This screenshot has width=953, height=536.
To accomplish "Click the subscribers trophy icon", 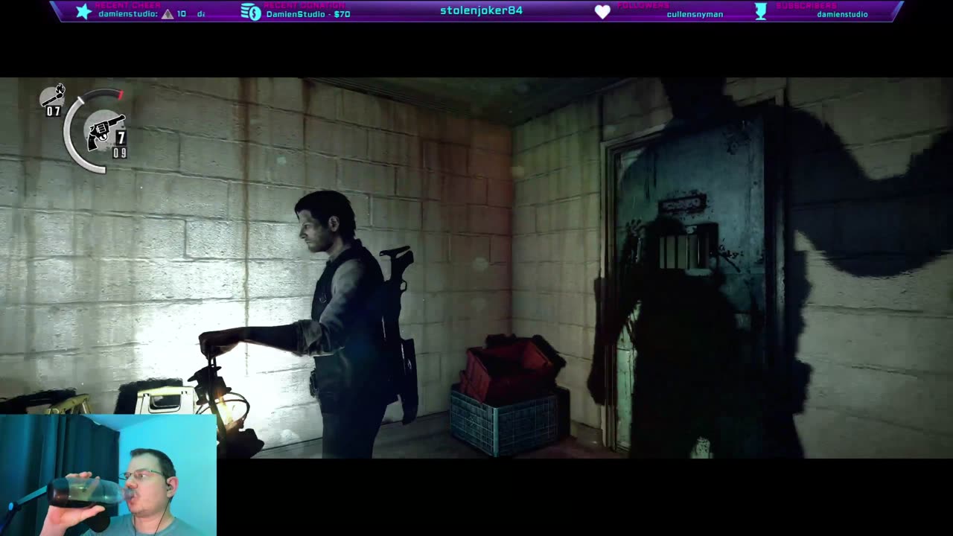I will pyautogui.click(x=761, y=11).
